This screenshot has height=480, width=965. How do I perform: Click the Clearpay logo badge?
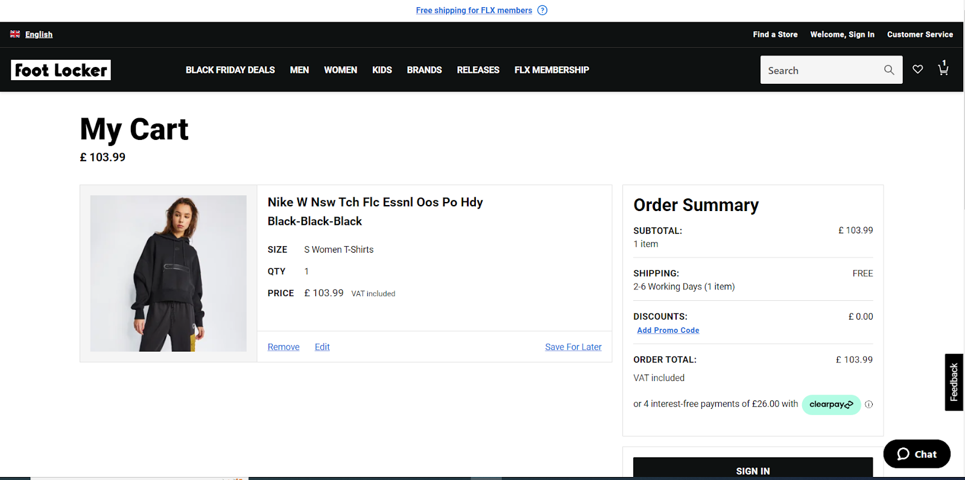pyautogui.click(x=831, y=405)
